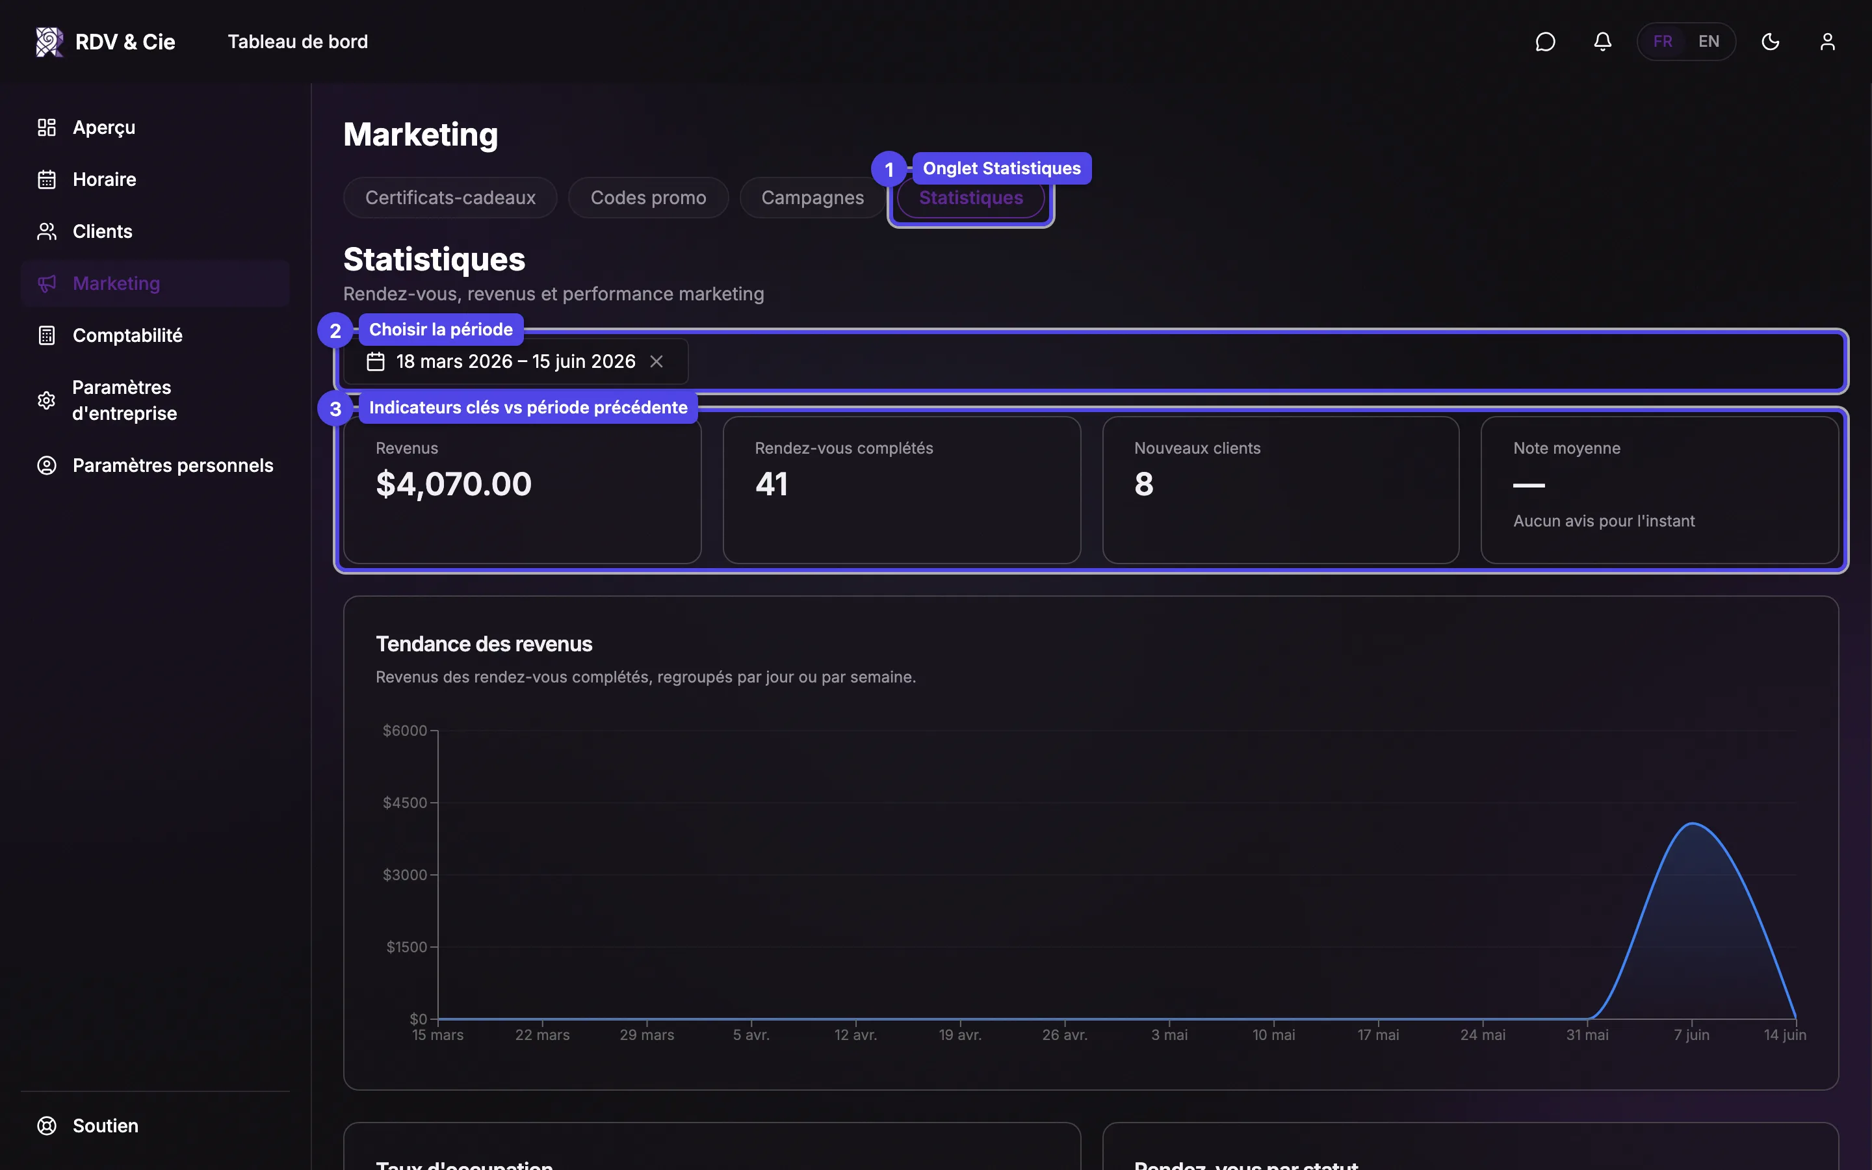This screenshot has width=1872, height=1170.
Task: Click the Horaire calendar icon
Action: click(x=46, y=179)
